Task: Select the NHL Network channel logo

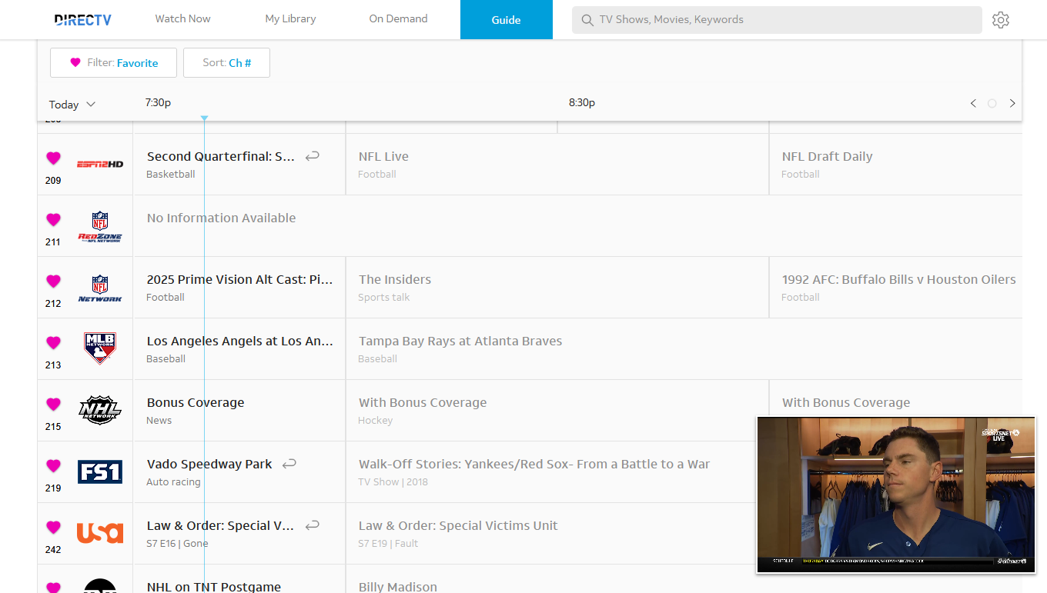Action: pos(100,410)
